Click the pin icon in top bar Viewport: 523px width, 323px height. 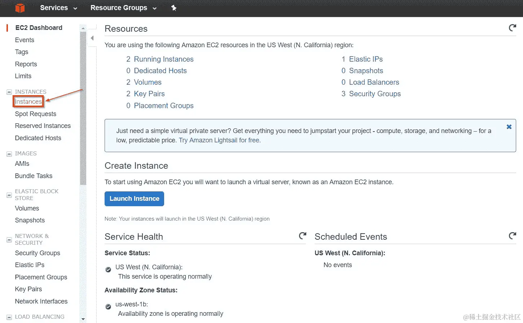[x=174, y=8]
